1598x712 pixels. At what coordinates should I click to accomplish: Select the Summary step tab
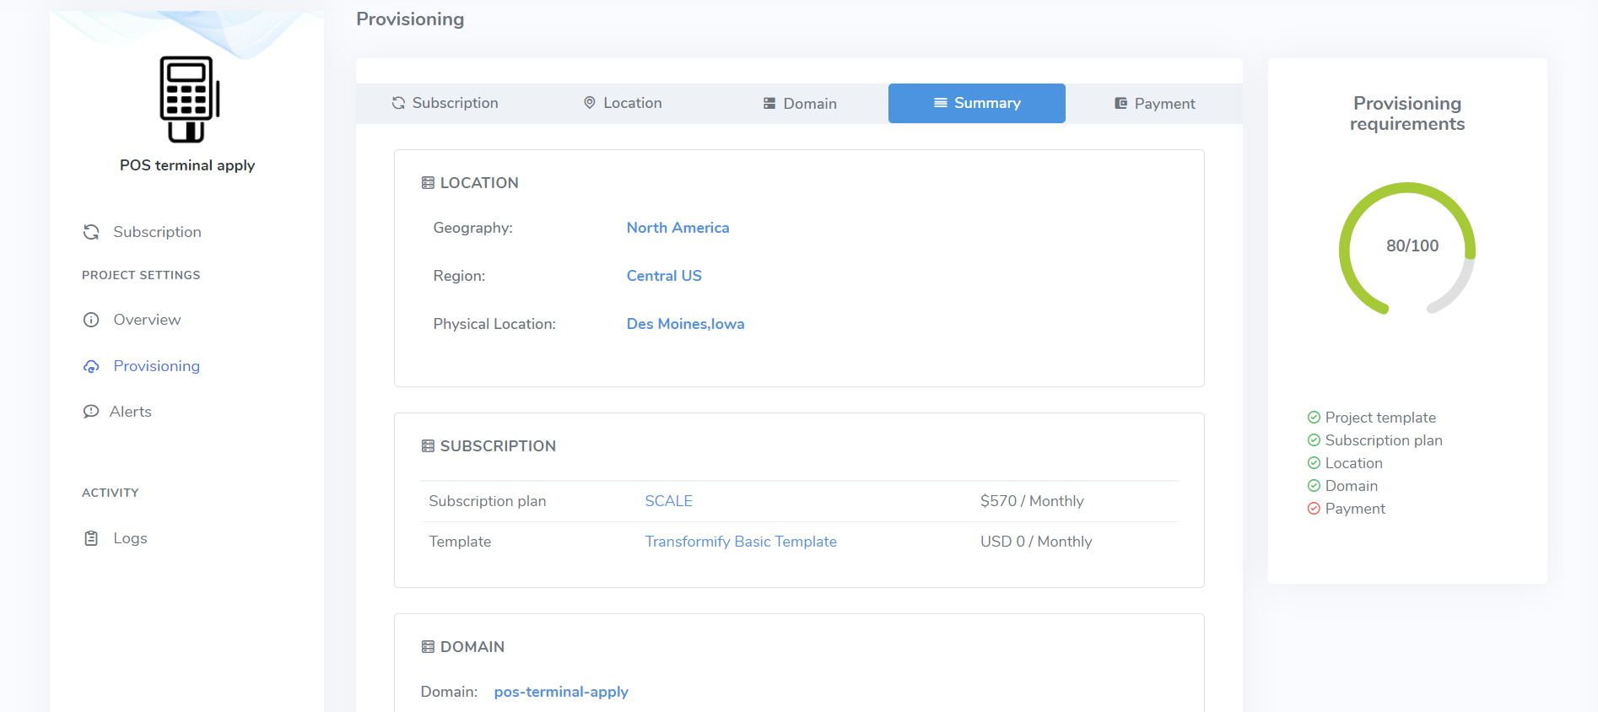click(977, 103)
